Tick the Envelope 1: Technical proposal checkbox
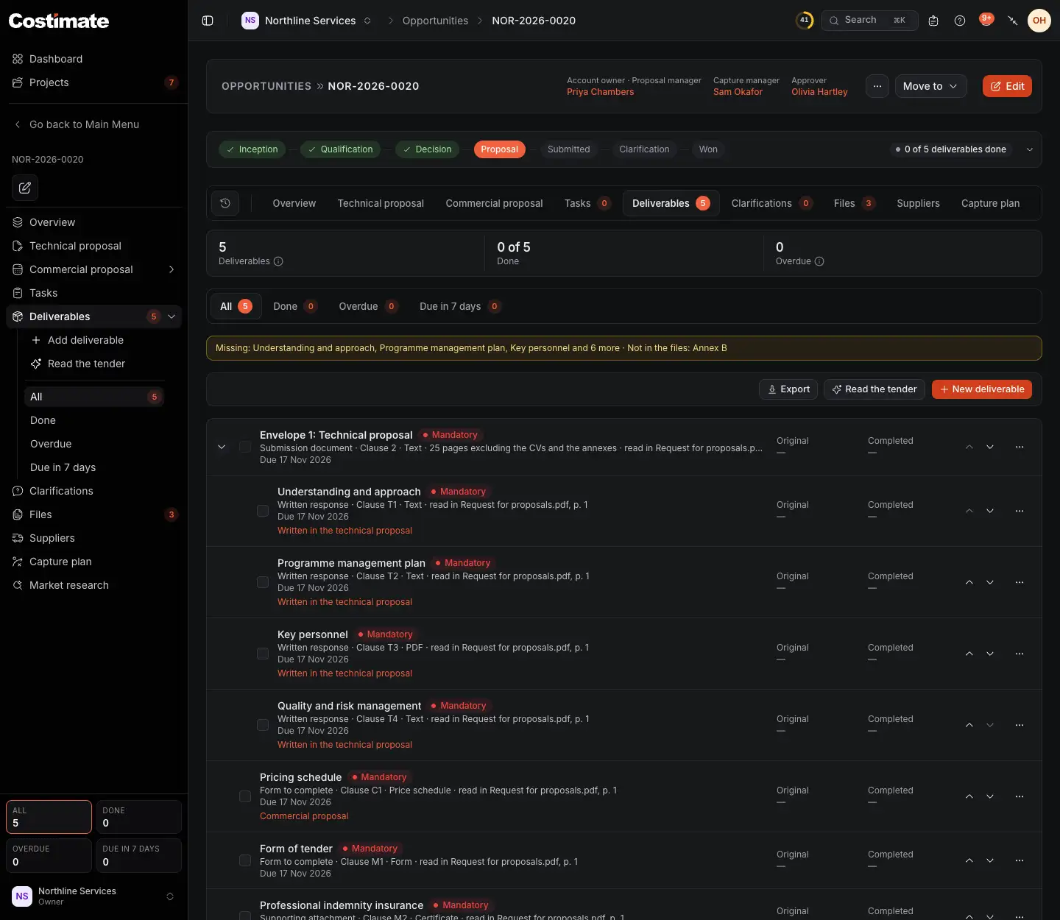1060x920 pixels. 245,447
